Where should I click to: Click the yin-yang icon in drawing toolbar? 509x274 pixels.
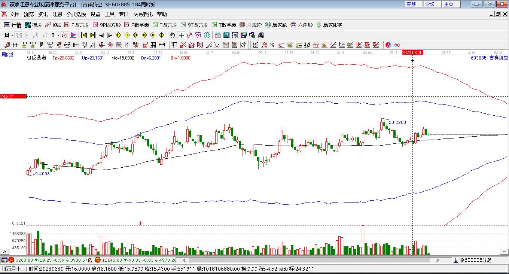pyautogui.click(x=388, y=45)
